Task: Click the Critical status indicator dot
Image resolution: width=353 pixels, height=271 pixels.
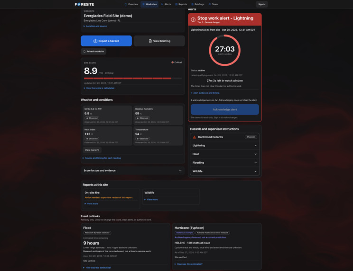Action: [x=172, y=62]
